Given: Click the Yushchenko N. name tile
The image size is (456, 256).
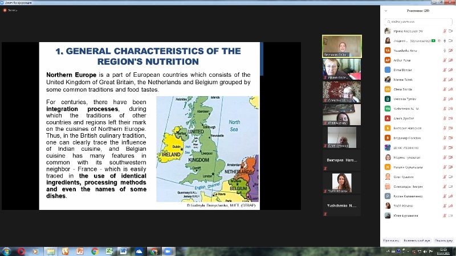Looking at the screenshot, I should coord(342,205).
